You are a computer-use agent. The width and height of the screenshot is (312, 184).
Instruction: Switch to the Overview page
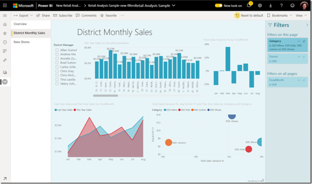pyautogui.click(x=20, y=24)
